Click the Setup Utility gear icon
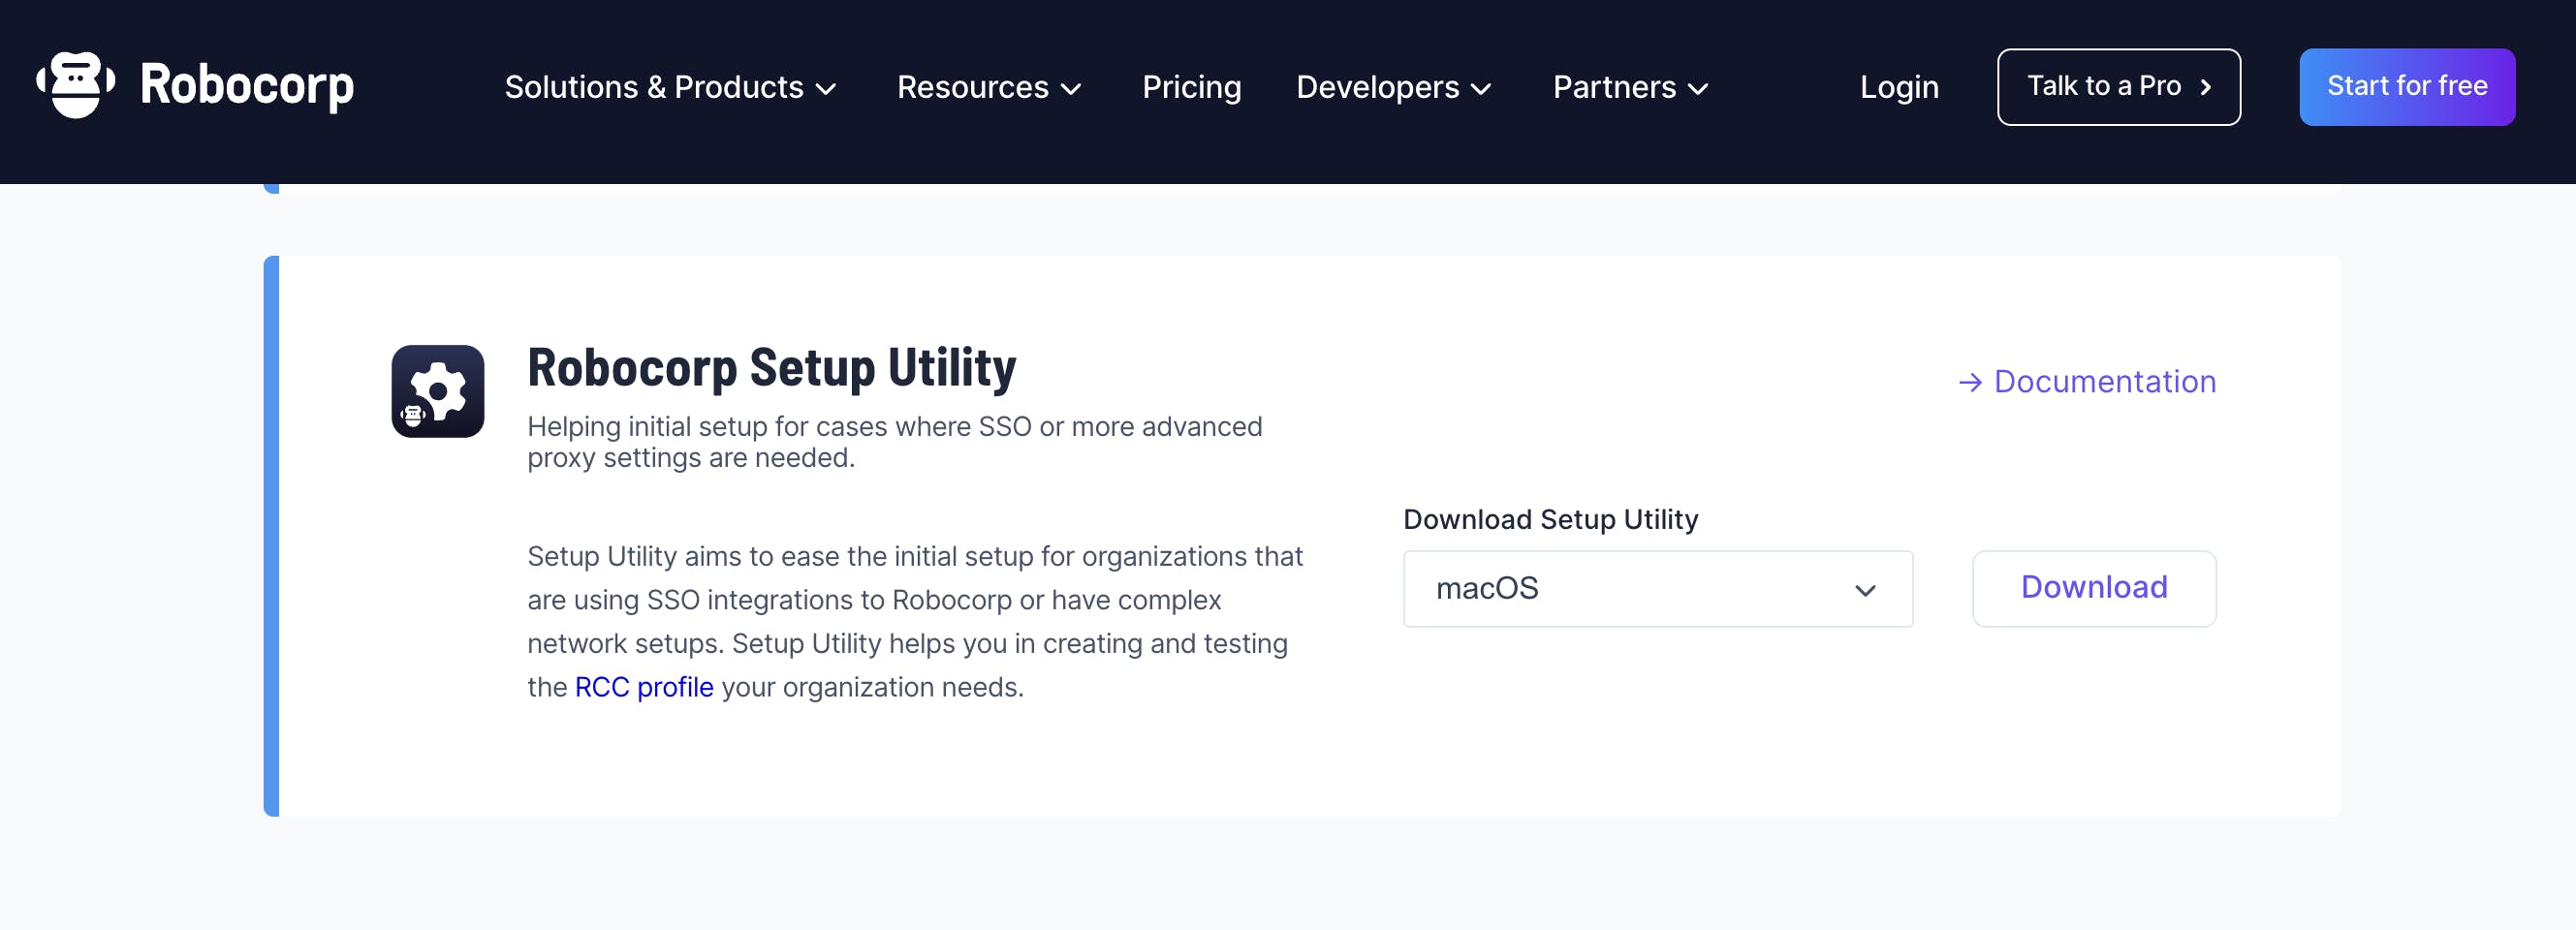The width and height of the screenshot is (2576, 930). 438,391
